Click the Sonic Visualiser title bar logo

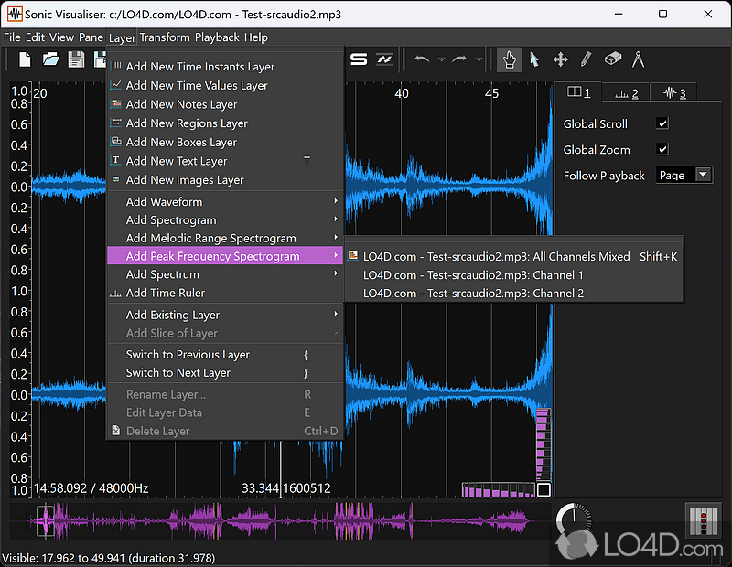pos(15,14)
